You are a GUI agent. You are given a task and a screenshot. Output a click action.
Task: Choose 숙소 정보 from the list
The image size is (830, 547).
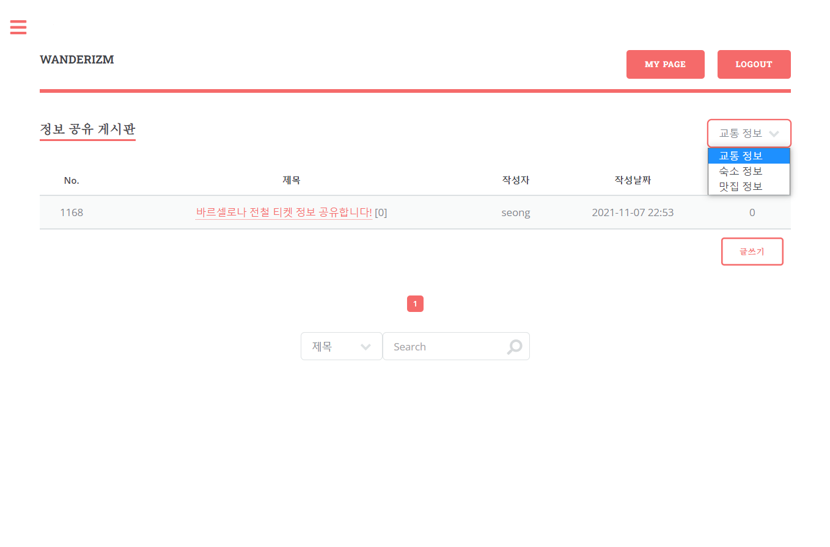pyautogui.click(x=749, y=171)
